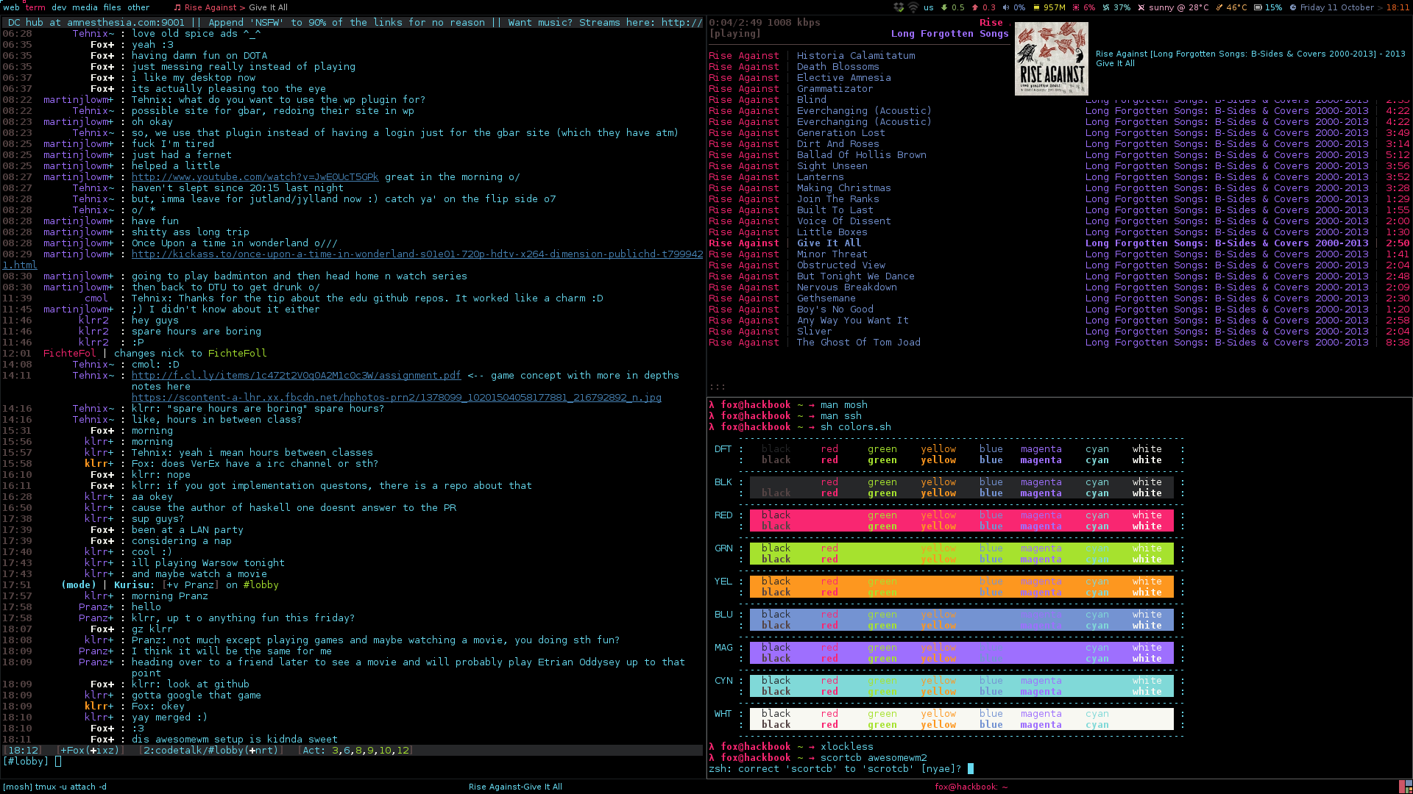Click the GRN background color row
Screen dimensions: 1413x794
(961, 554)
